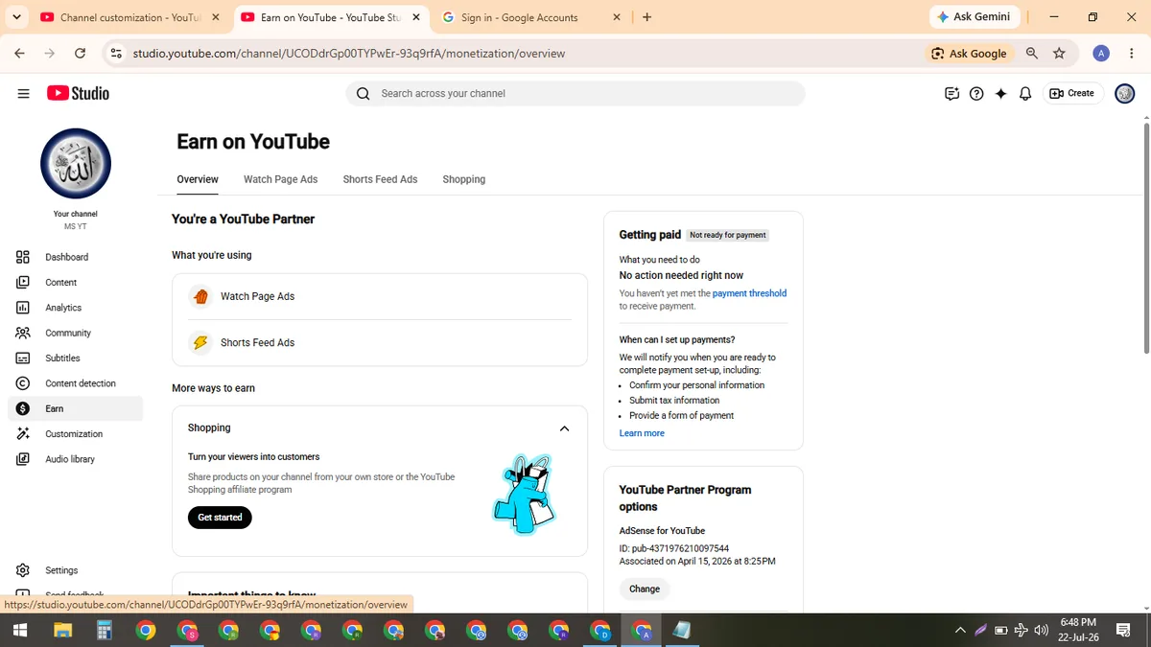Open Calculator from the taskbar

pyautogui.click(x=104, y=630)
